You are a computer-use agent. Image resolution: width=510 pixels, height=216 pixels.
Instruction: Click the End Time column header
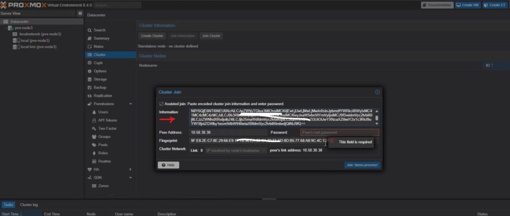52,214
